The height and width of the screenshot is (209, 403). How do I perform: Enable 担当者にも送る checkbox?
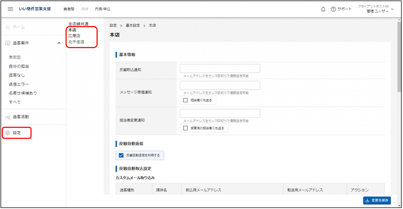pyautogui.click(x=186, y=100)
